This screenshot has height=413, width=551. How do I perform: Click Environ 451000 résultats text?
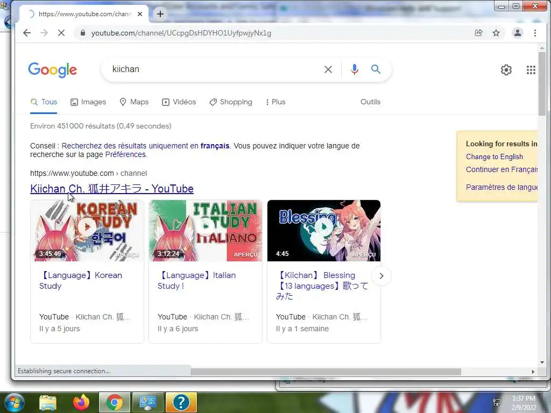coord(101,126)
